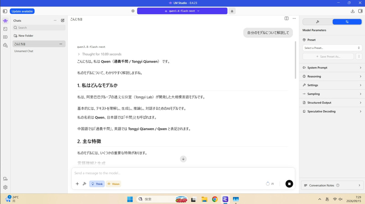Click Save Preset As button

(328, 56)
